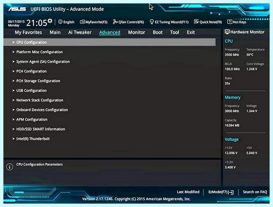Click CPU Configuration Parameters help text

click(39, 165)
